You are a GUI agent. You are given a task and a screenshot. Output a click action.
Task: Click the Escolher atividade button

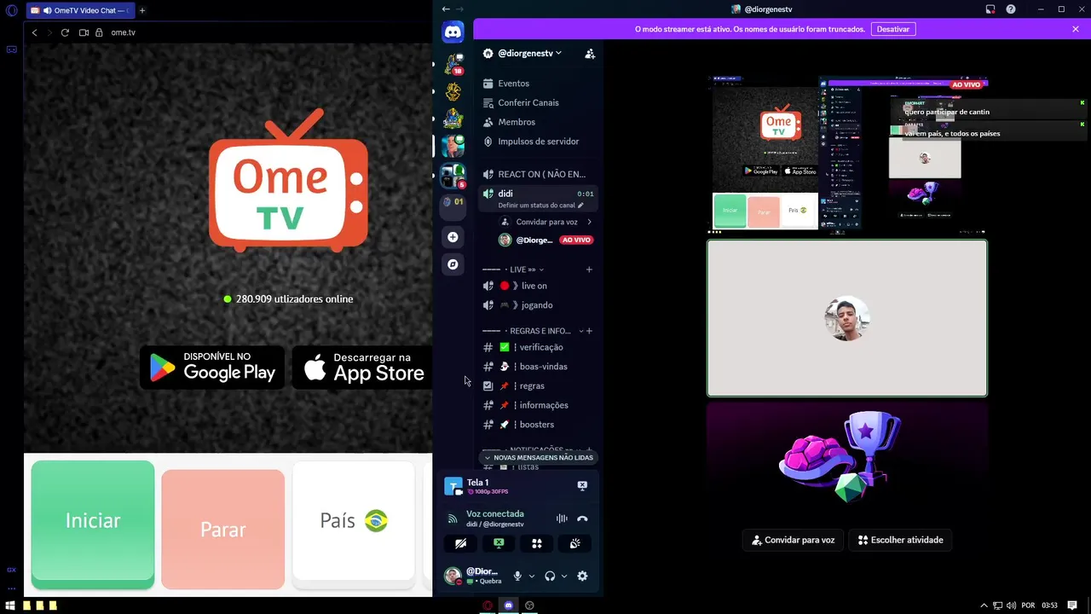click(x=901, y=540)
